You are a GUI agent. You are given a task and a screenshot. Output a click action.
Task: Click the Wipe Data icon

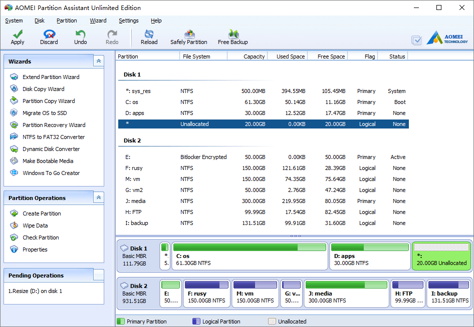(x=14, y=225)
